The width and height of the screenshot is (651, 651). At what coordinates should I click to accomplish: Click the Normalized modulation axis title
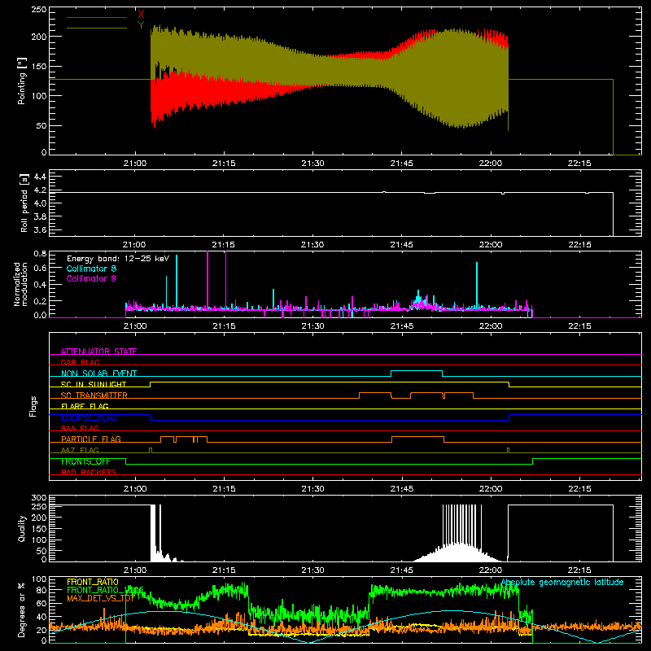tap(20, 284)
